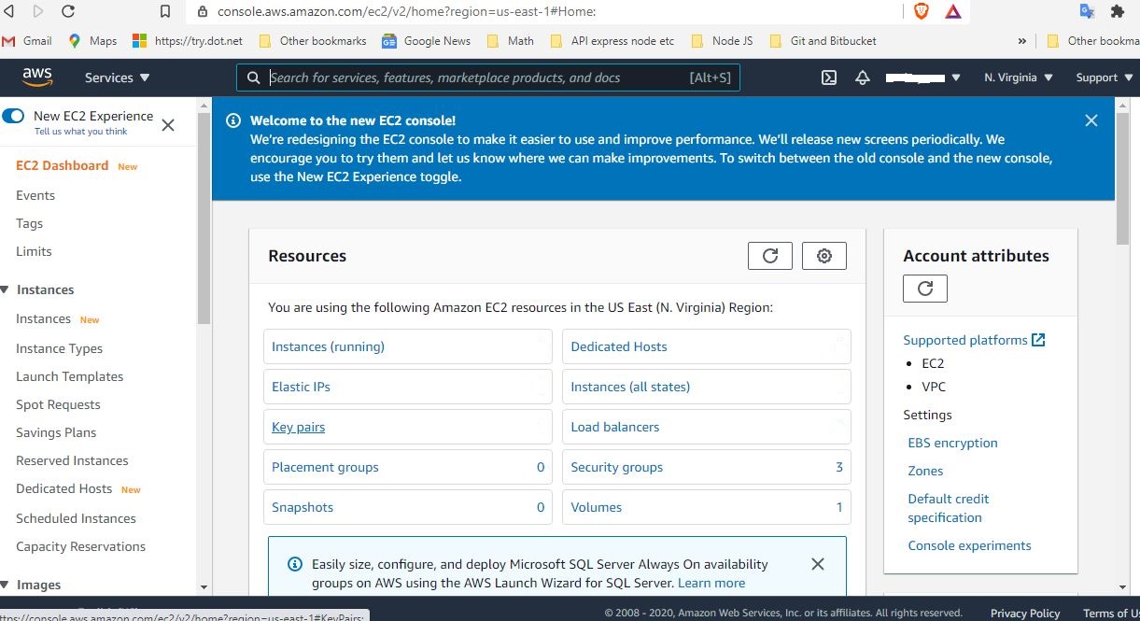Viewport: 1140px width, 621px height.
Task: Toggle the New EC2 Experience switch
Action: [x=13, y=116]
